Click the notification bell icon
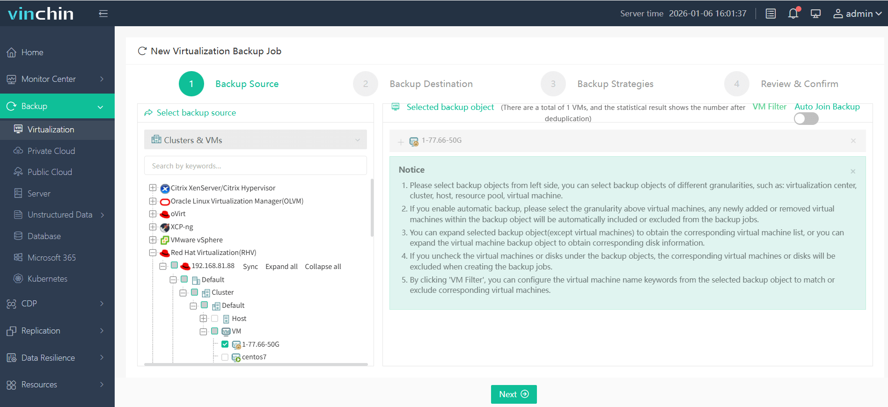The image size is (888, 407). pyautogui.click(x=793, y=14)
